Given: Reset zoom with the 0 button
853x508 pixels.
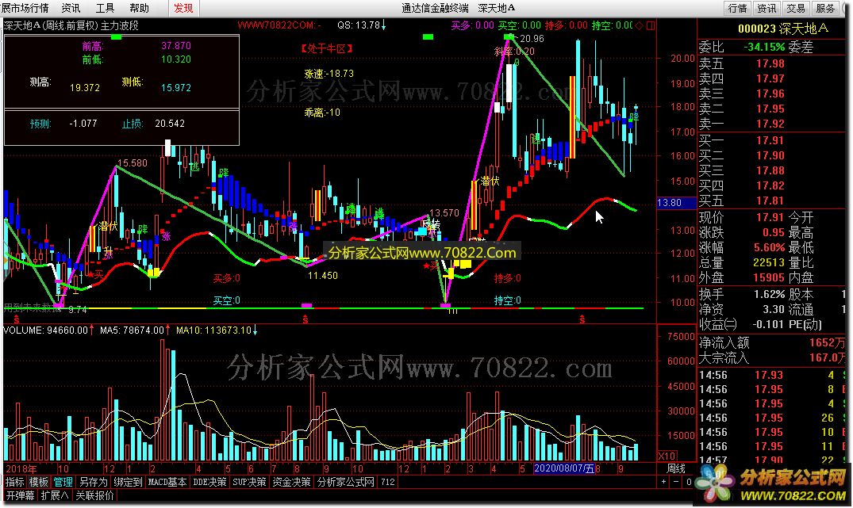Looking at the screenshot, I should tap(688, 482).
